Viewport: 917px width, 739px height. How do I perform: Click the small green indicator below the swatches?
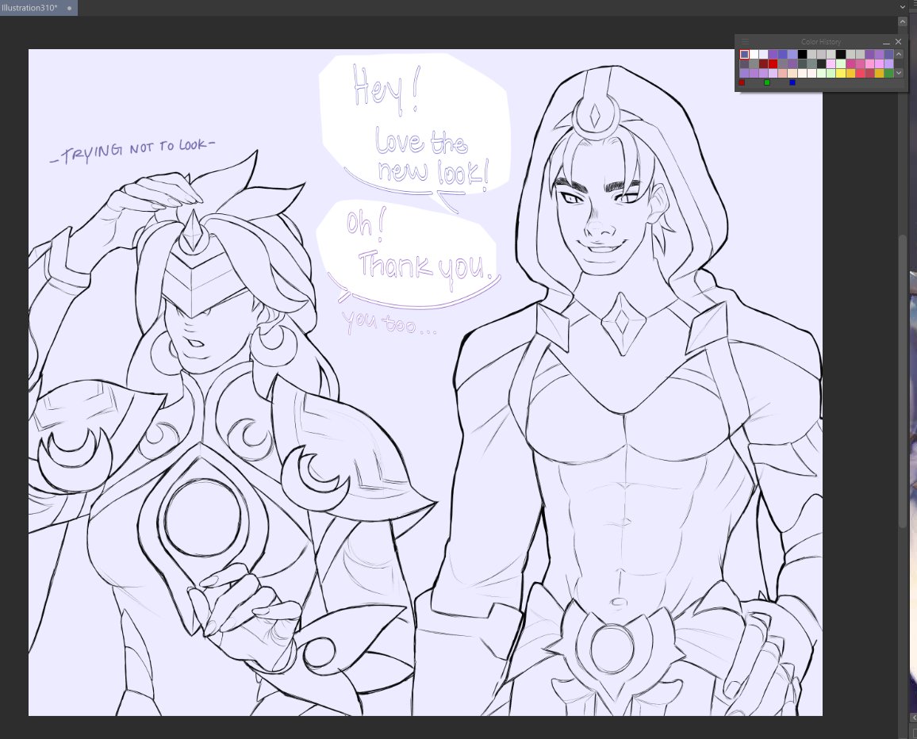click(767, 82)
